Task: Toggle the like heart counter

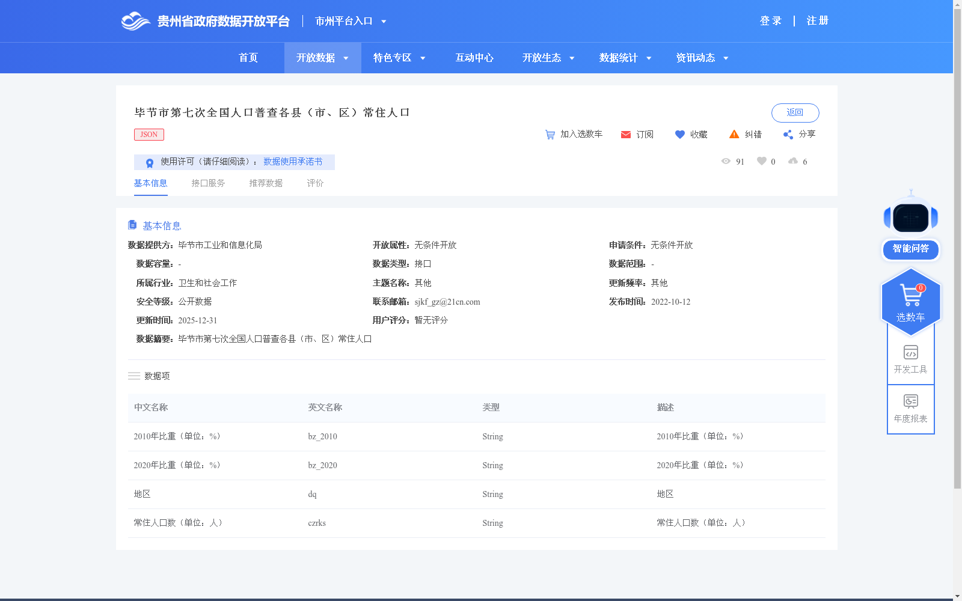Action: pyautogui.click(x=762, y=161)
